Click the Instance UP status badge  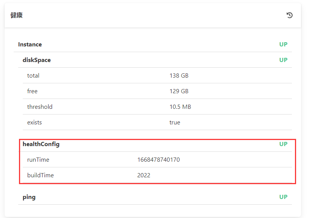283,45
